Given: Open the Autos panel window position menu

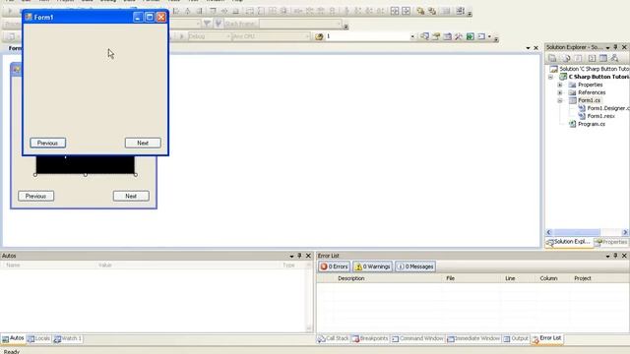Looking at the screenshot, I should (291, 256).
